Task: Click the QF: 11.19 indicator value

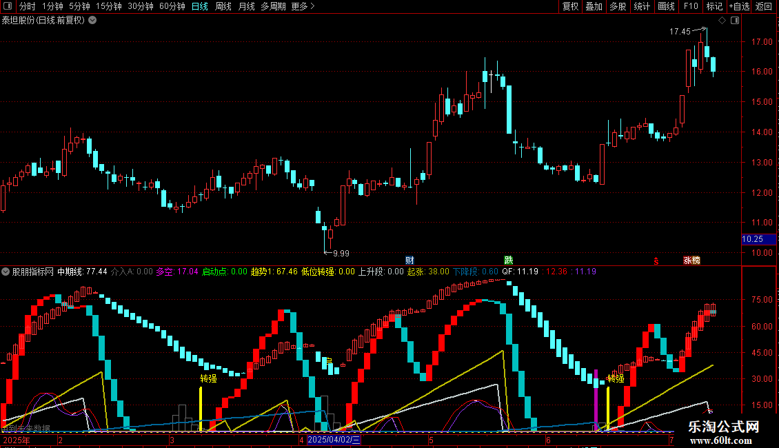Action: [520, 272]
